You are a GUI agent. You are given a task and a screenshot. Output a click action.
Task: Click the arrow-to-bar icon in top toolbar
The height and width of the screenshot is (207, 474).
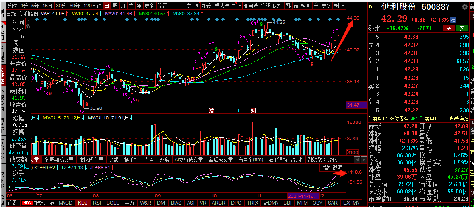pyautogui.click(x=336, y=6)
